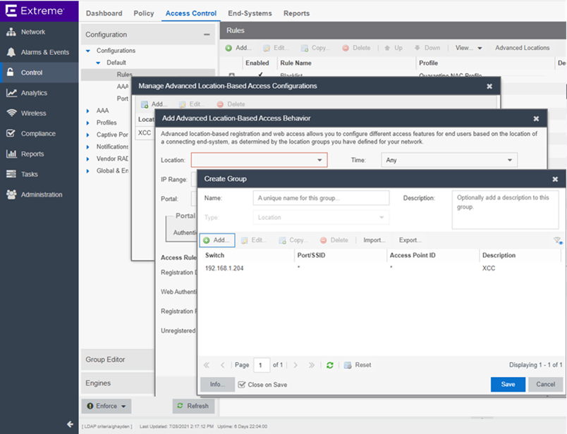
Task: Click the Description text area
Action: click(505, 210)
